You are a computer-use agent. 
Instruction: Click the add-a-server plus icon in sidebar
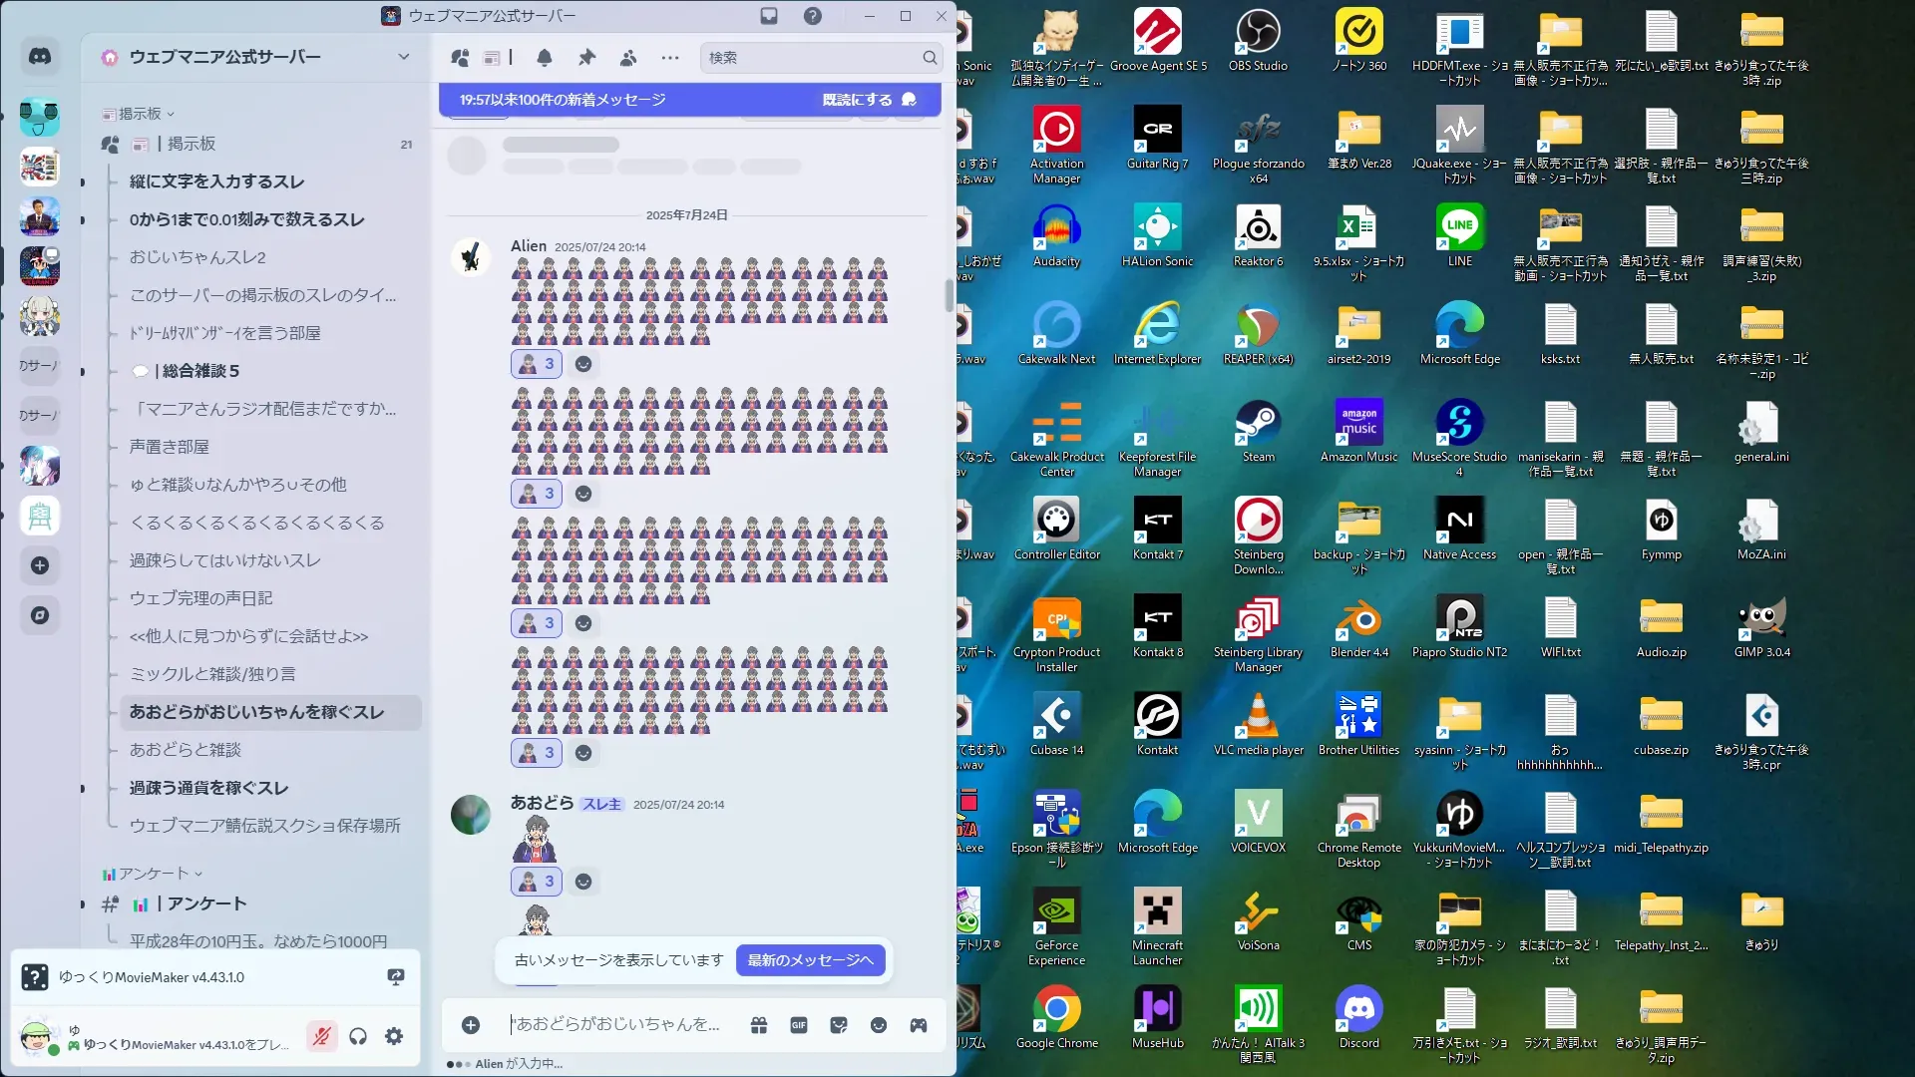tap(40, 565)
